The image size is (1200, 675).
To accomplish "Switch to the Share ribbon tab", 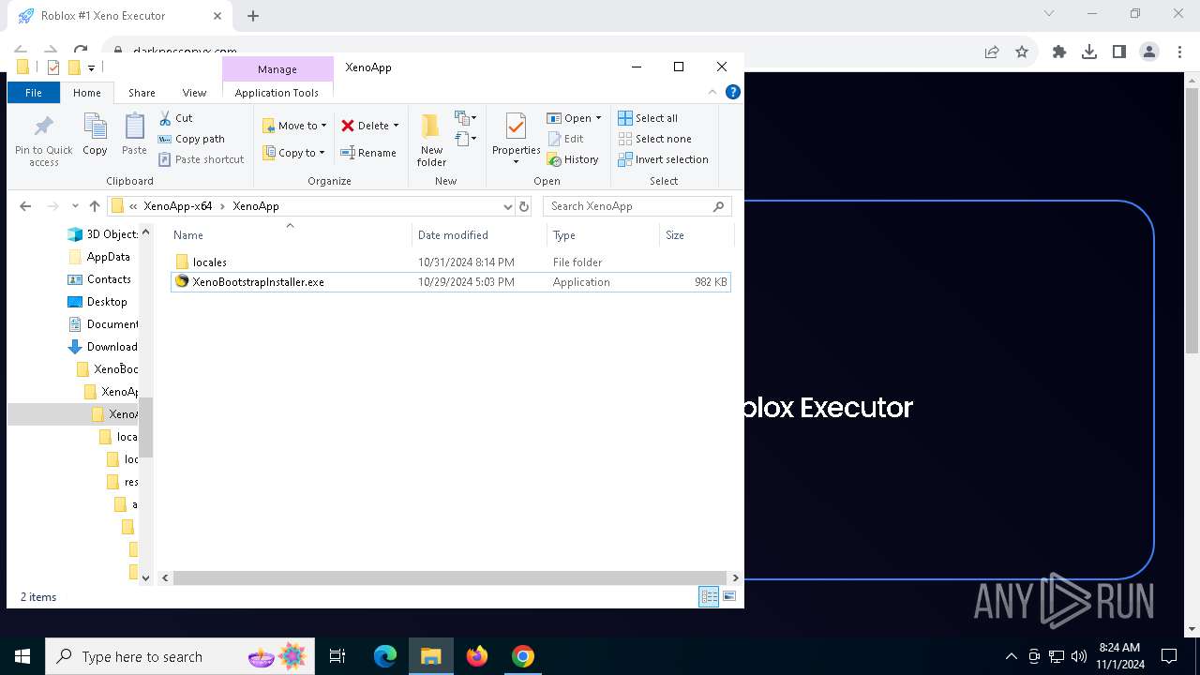I will click(142, 93).
